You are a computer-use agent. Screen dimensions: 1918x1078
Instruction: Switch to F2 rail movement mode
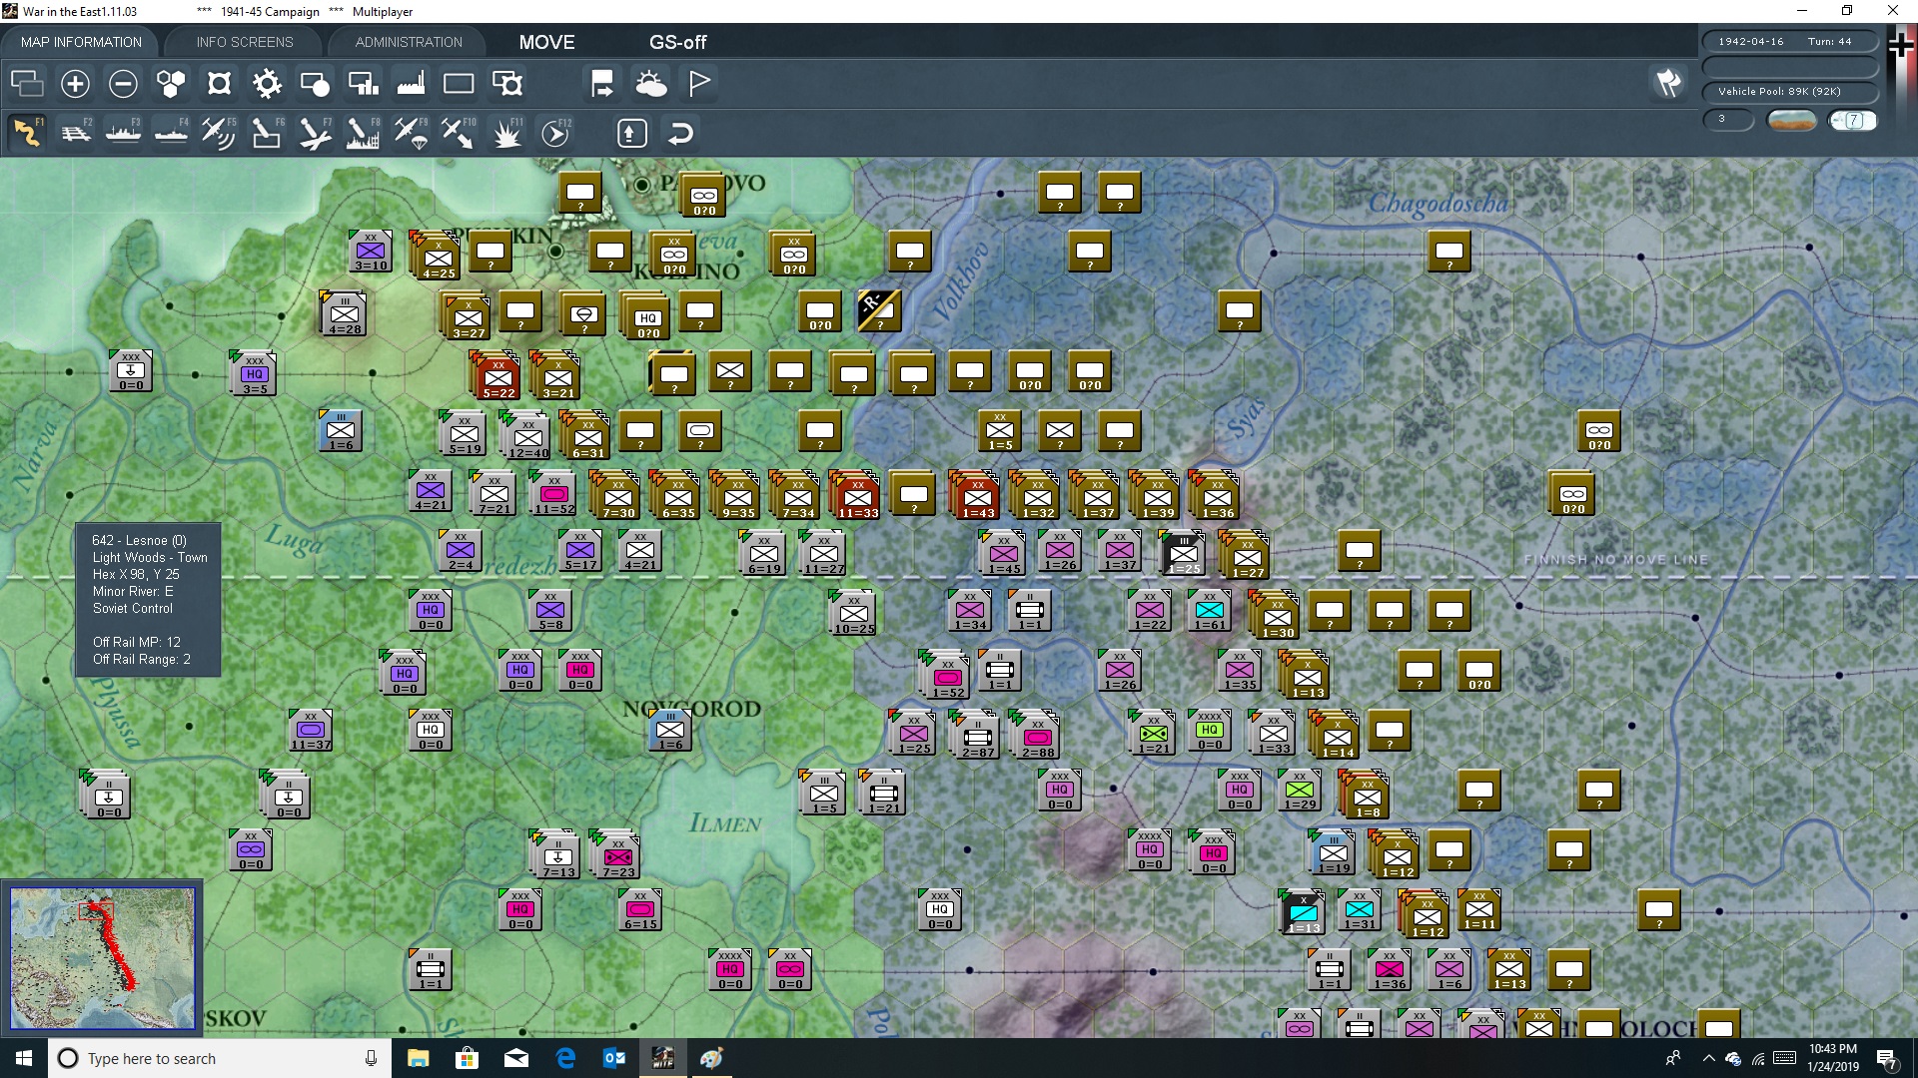point(75,132)
